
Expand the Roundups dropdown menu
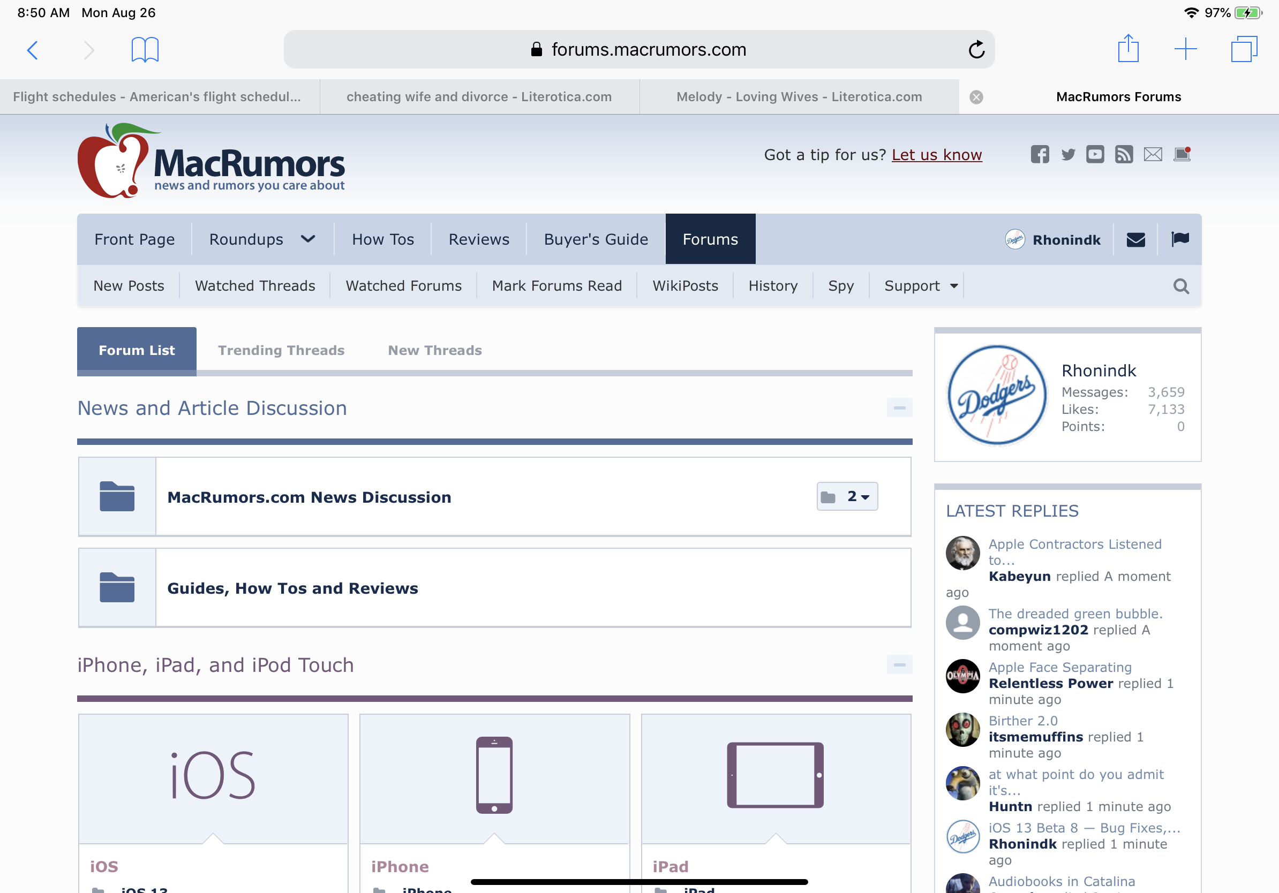point(307,239)
